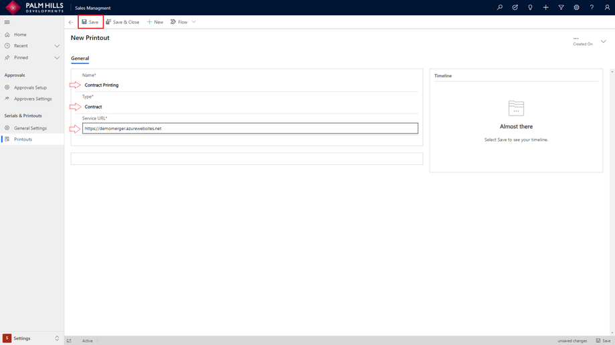This screenshot has width=615, height=345.
Task: Click the Palm Hills Developments logo
Action: pyautogui.click(x=34, y=7)
